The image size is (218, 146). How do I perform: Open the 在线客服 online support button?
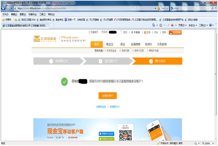[x=175, y=32]
